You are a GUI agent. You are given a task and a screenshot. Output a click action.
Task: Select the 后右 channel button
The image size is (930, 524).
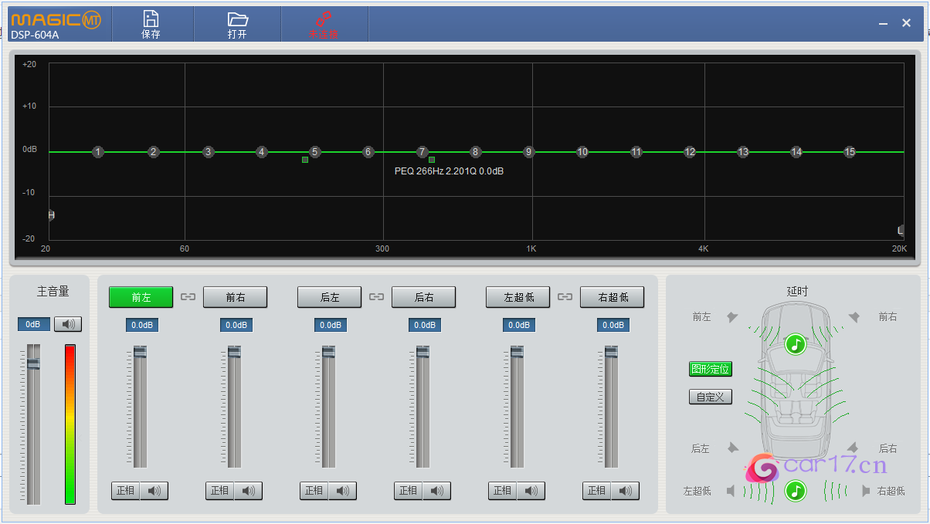(x=424, y=297)
